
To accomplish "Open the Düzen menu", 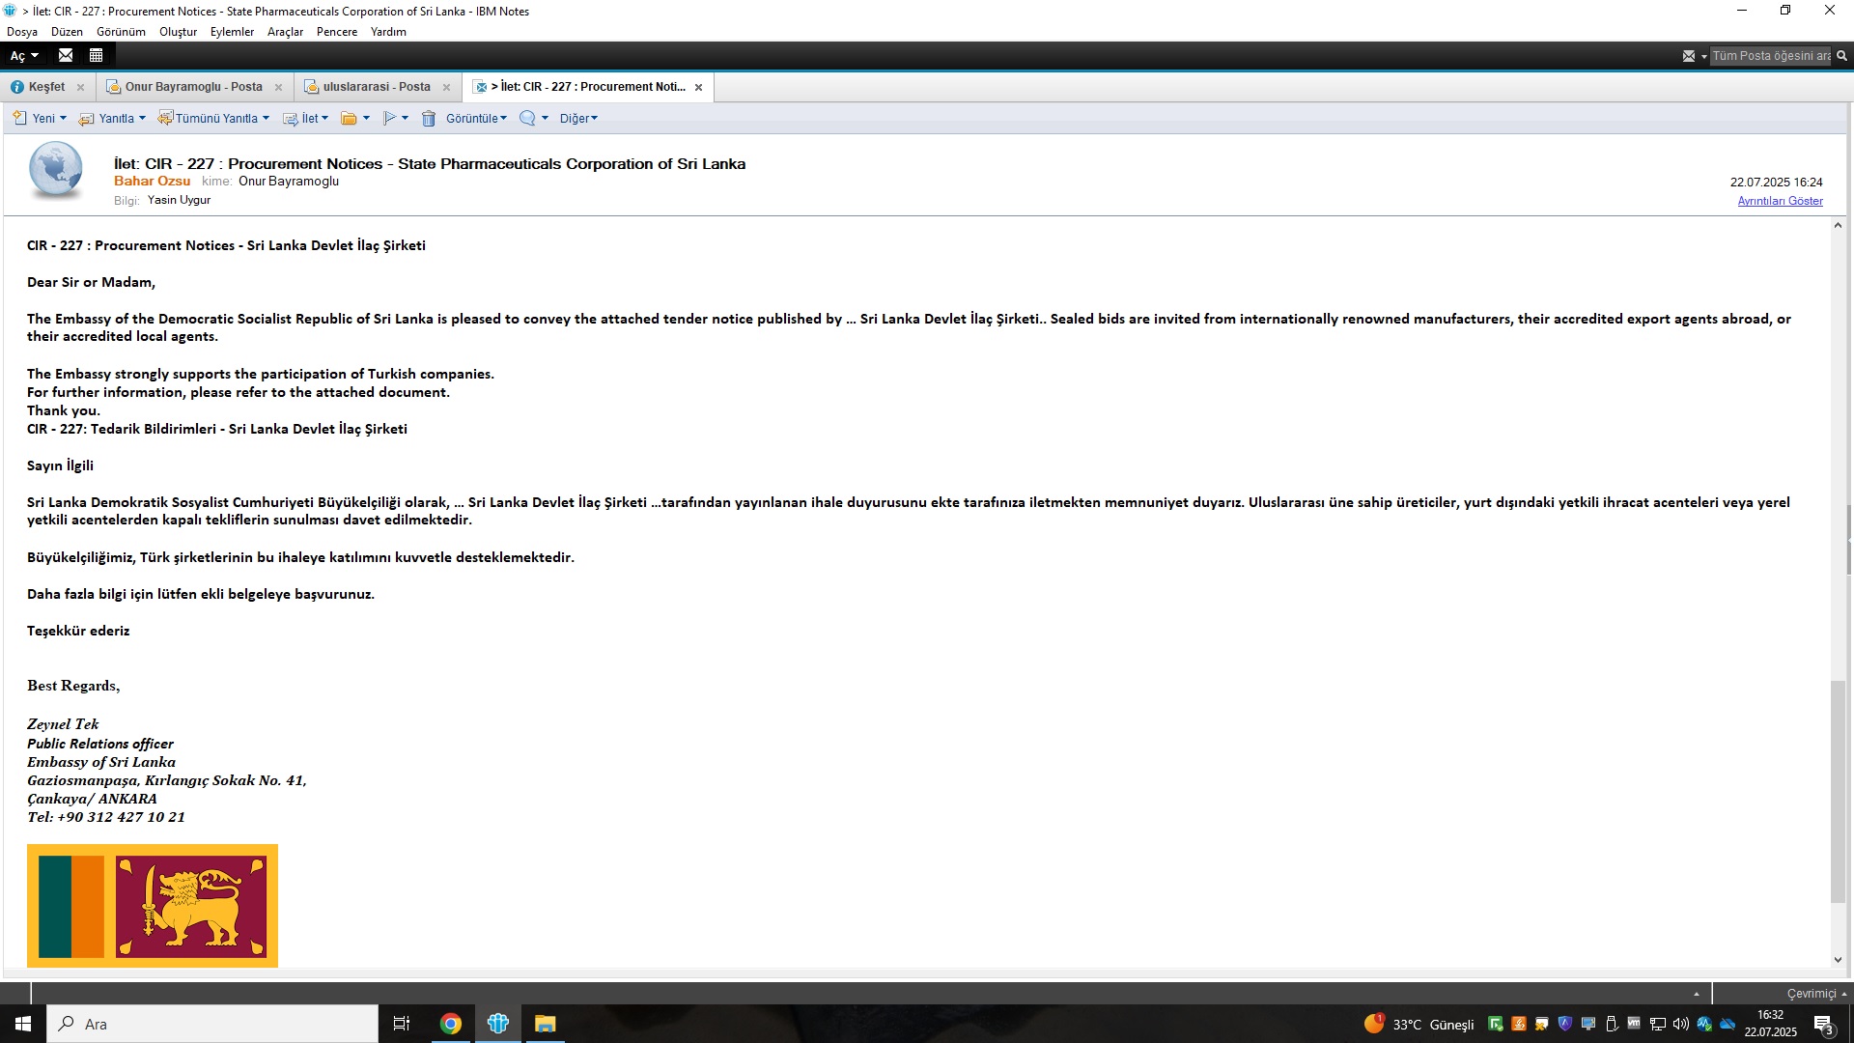I will click(67, 32).
